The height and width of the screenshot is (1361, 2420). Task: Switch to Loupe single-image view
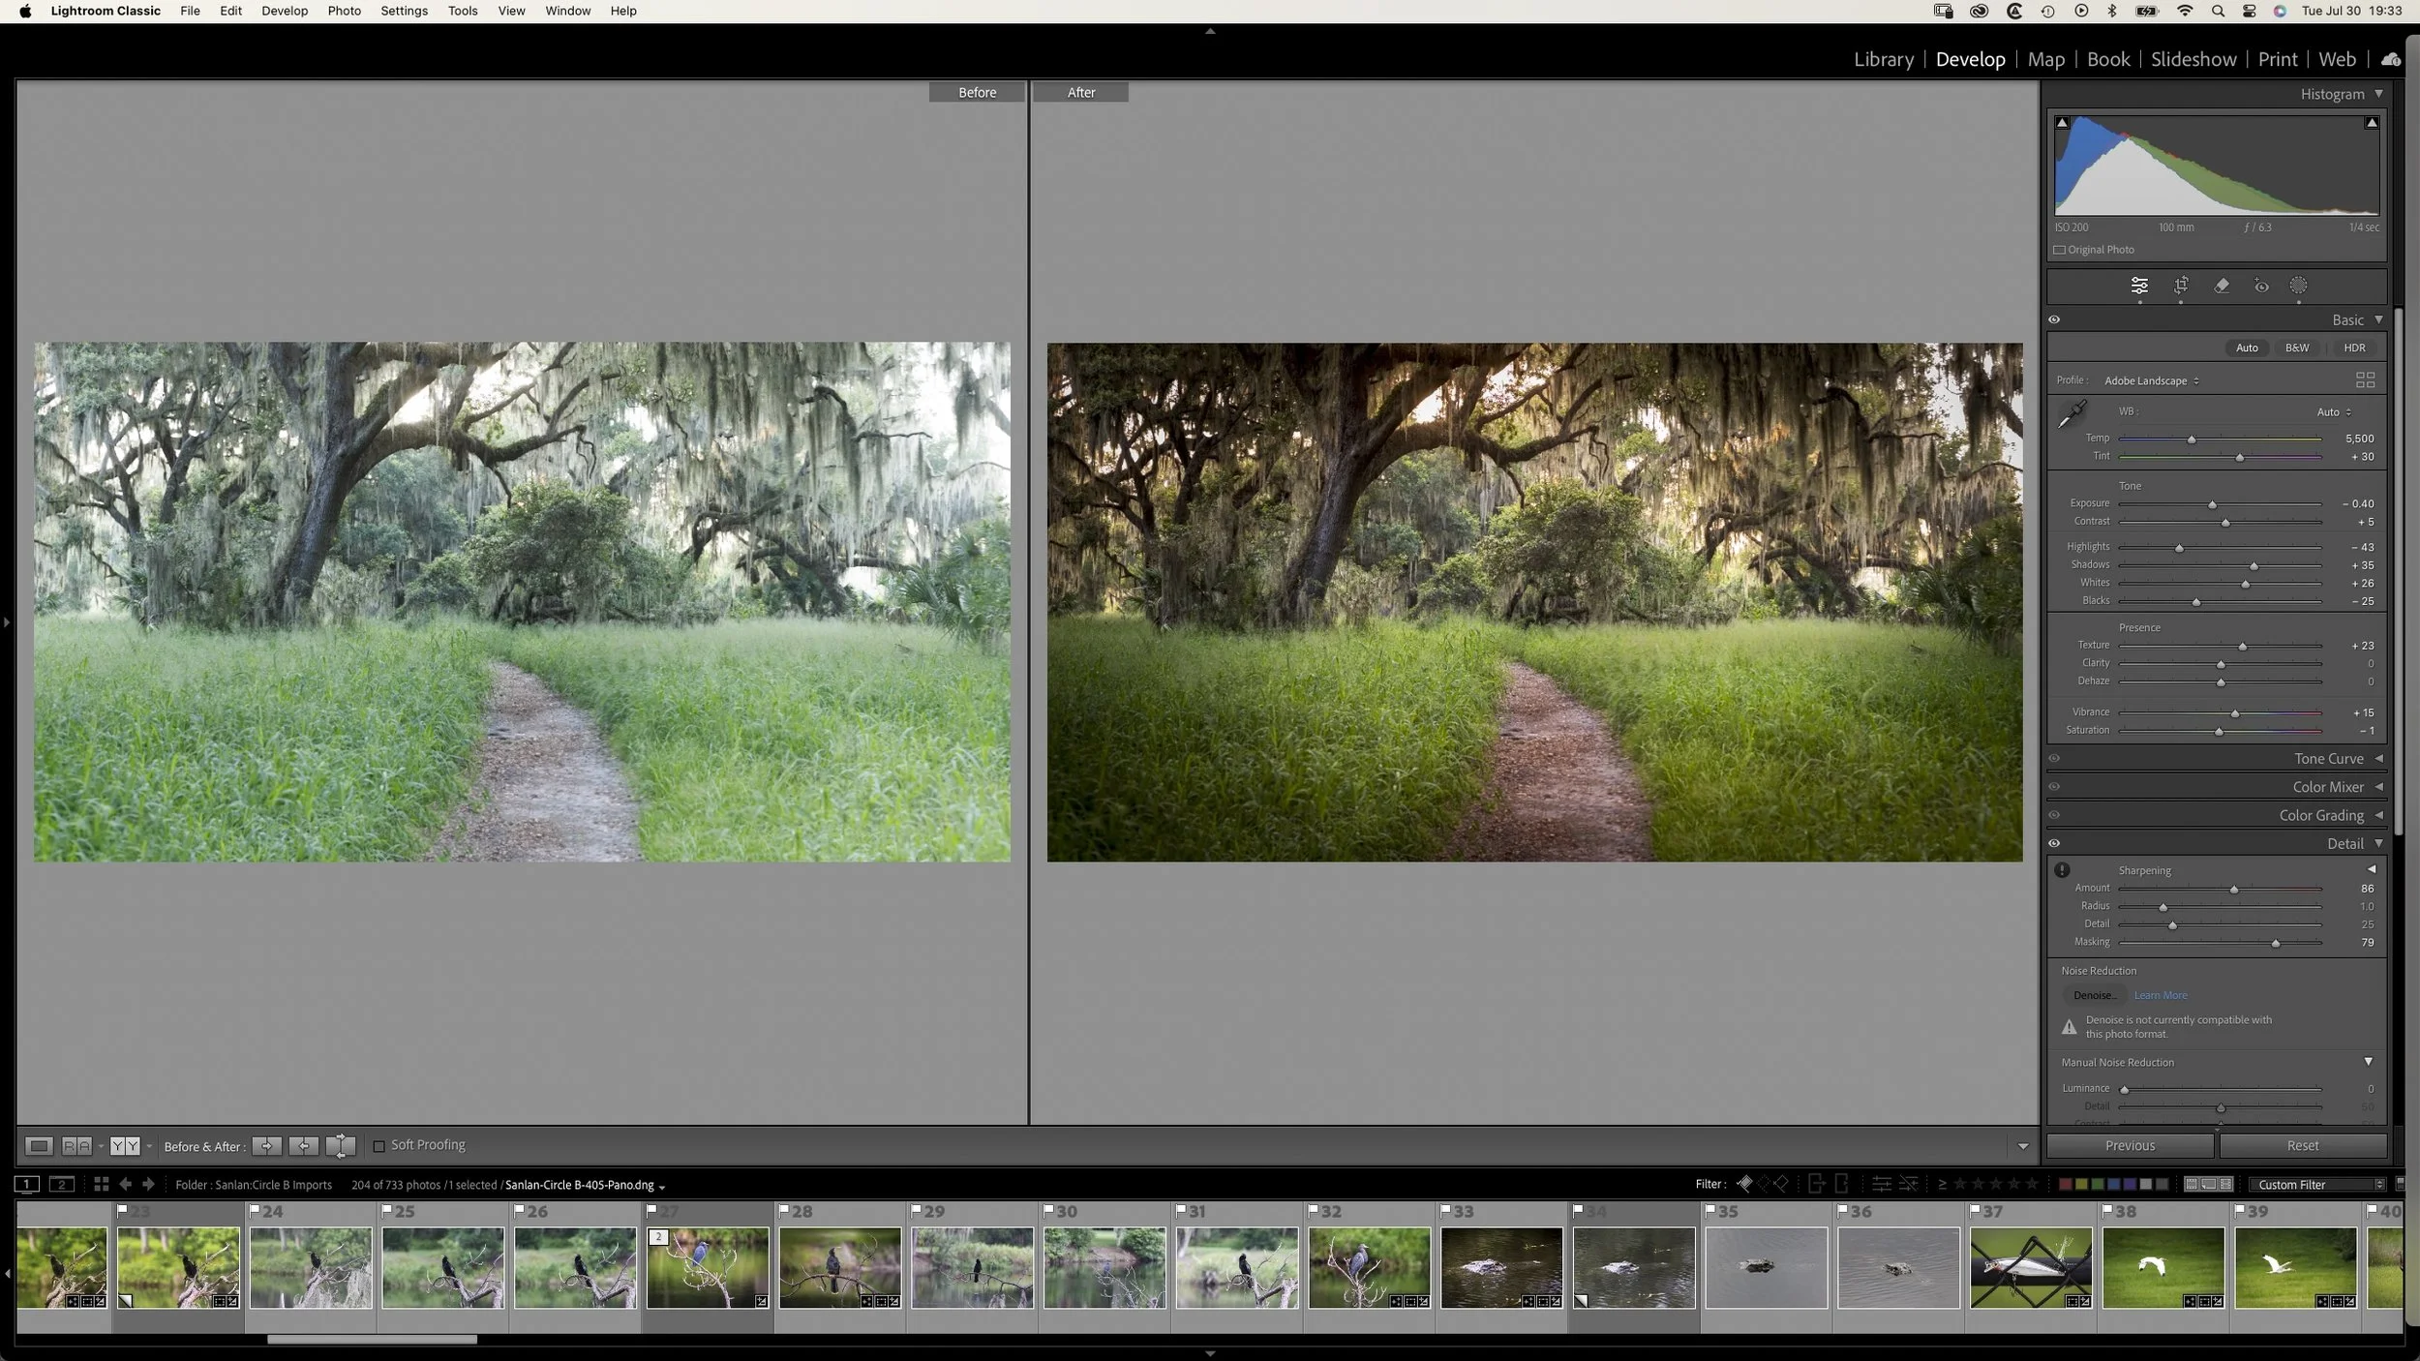tap(39, 1146)
